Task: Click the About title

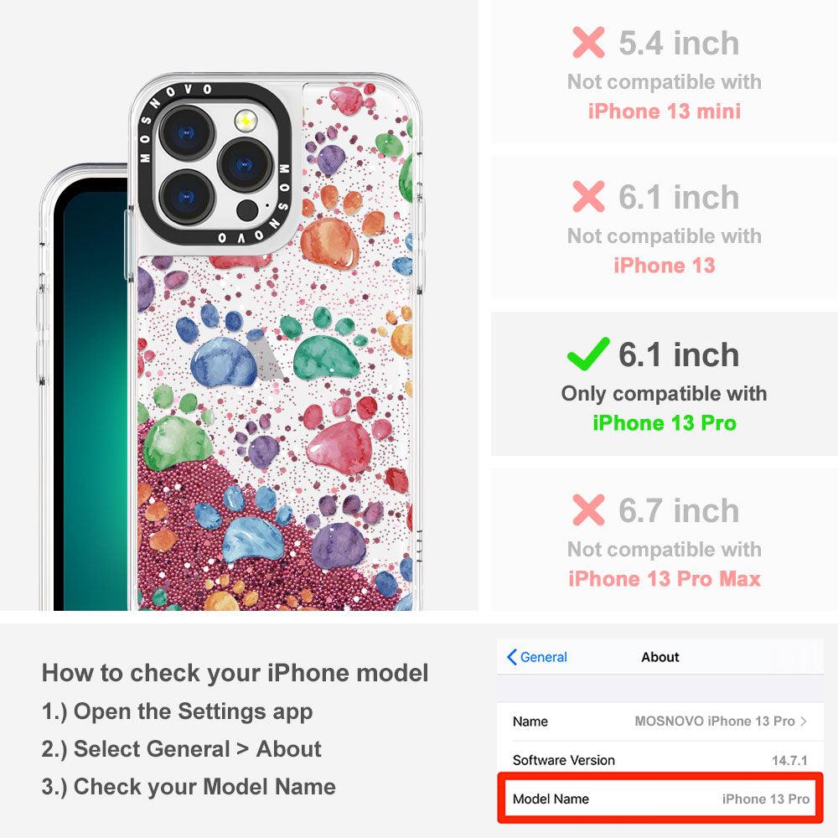Action: tap(660, 657)
